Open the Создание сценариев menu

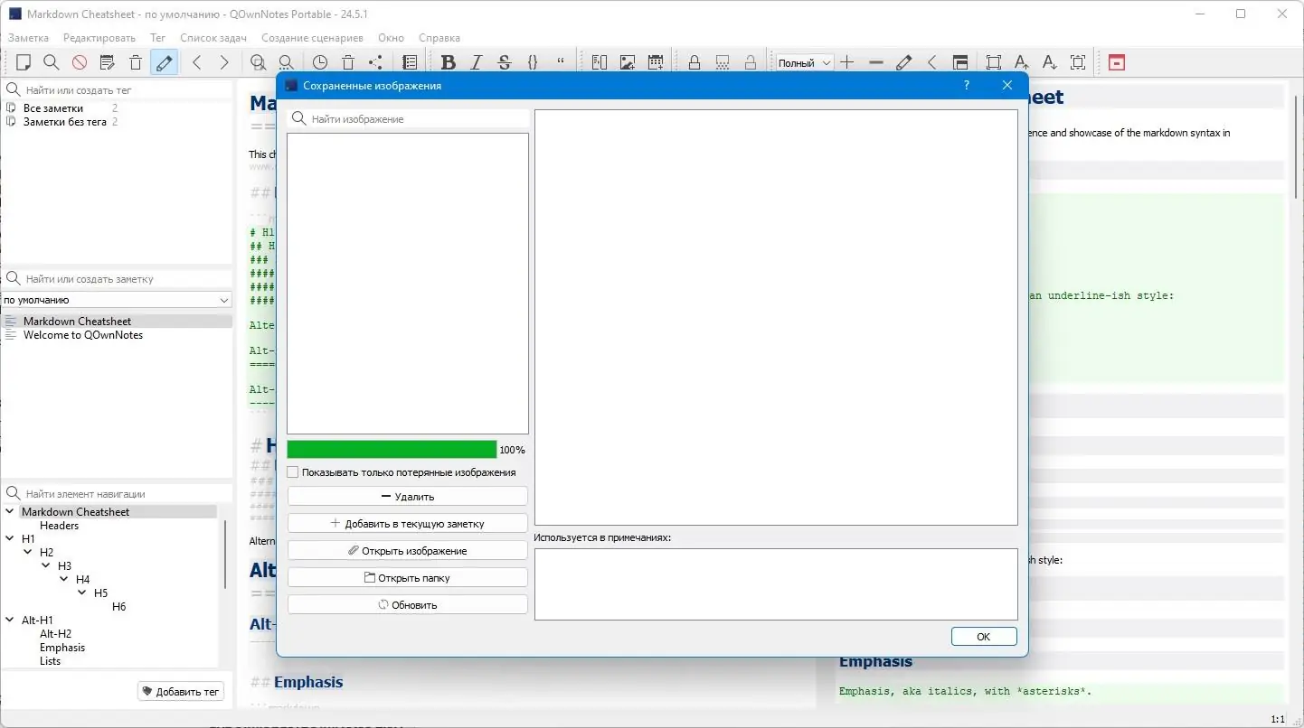click(x=312, y=38)
